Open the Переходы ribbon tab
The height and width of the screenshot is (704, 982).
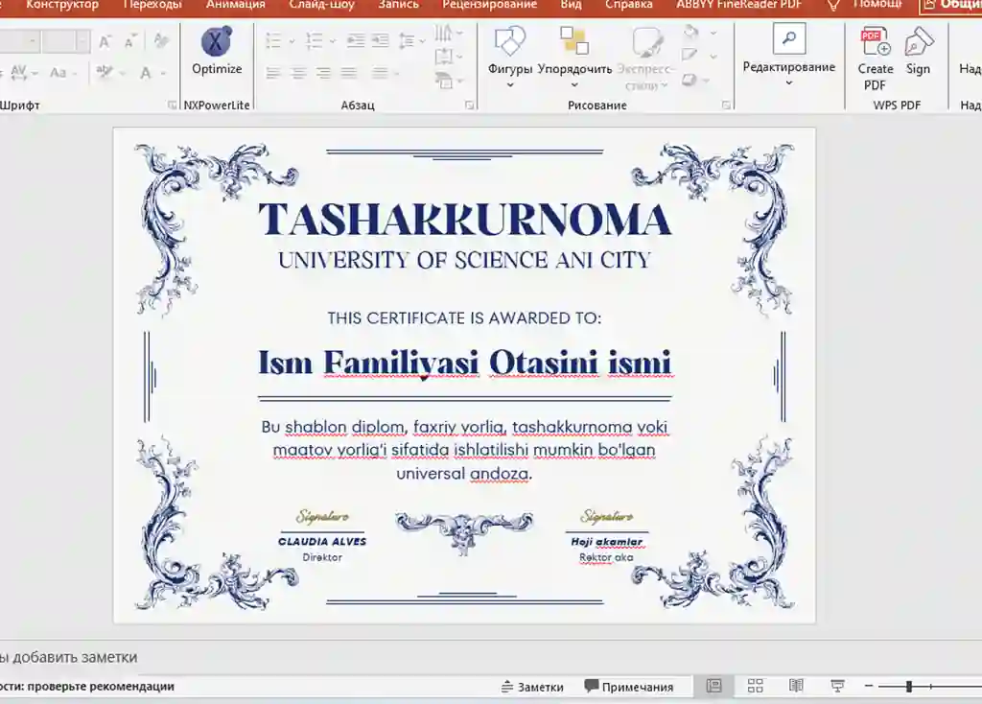pos(152,5)
